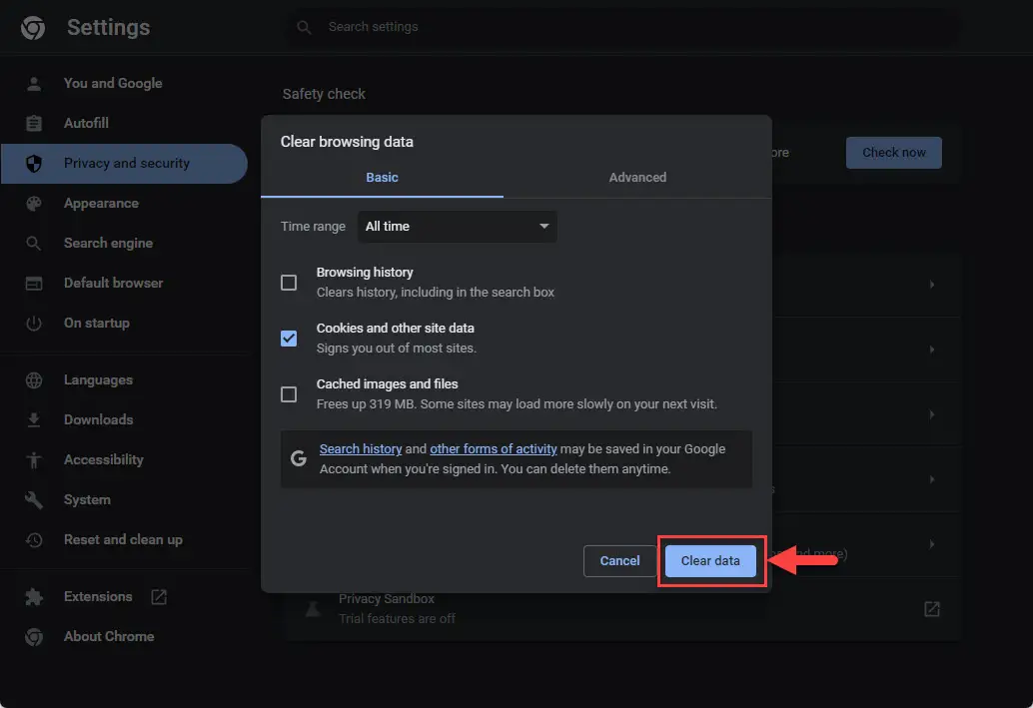The width and height of the screenshot is (1033, 708).
Task: Open the Time range All time dropdown
Action: (x=458, y=227)
